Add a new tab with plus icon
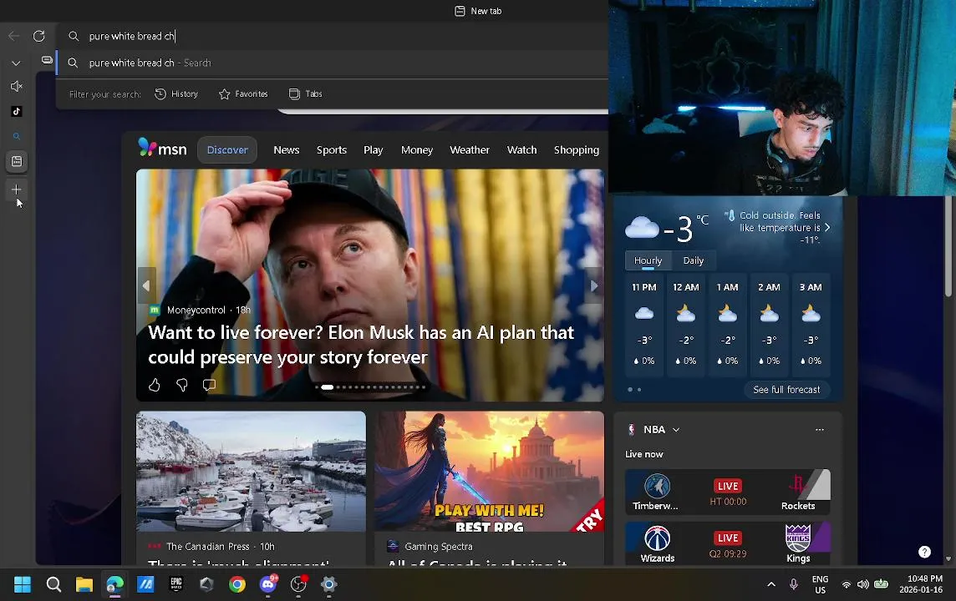Image resolution: width=956 pixels, height=601 pixels. click(17, 189)
